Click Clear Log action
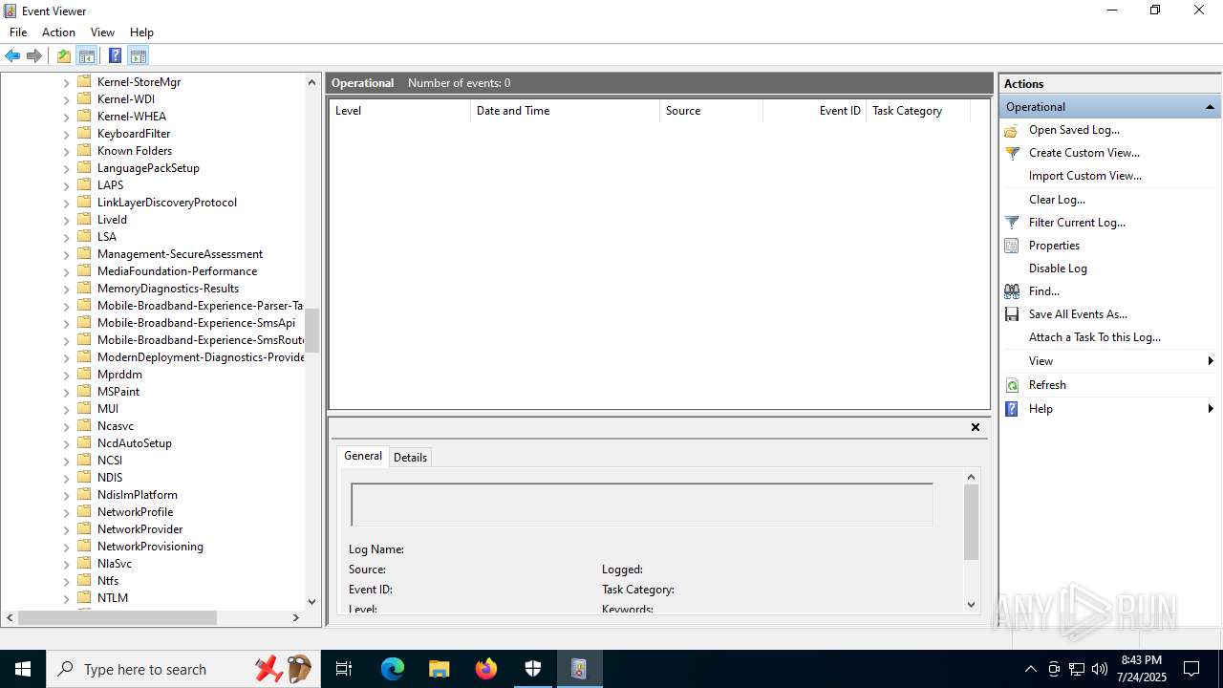 [x=1057, y=200]
